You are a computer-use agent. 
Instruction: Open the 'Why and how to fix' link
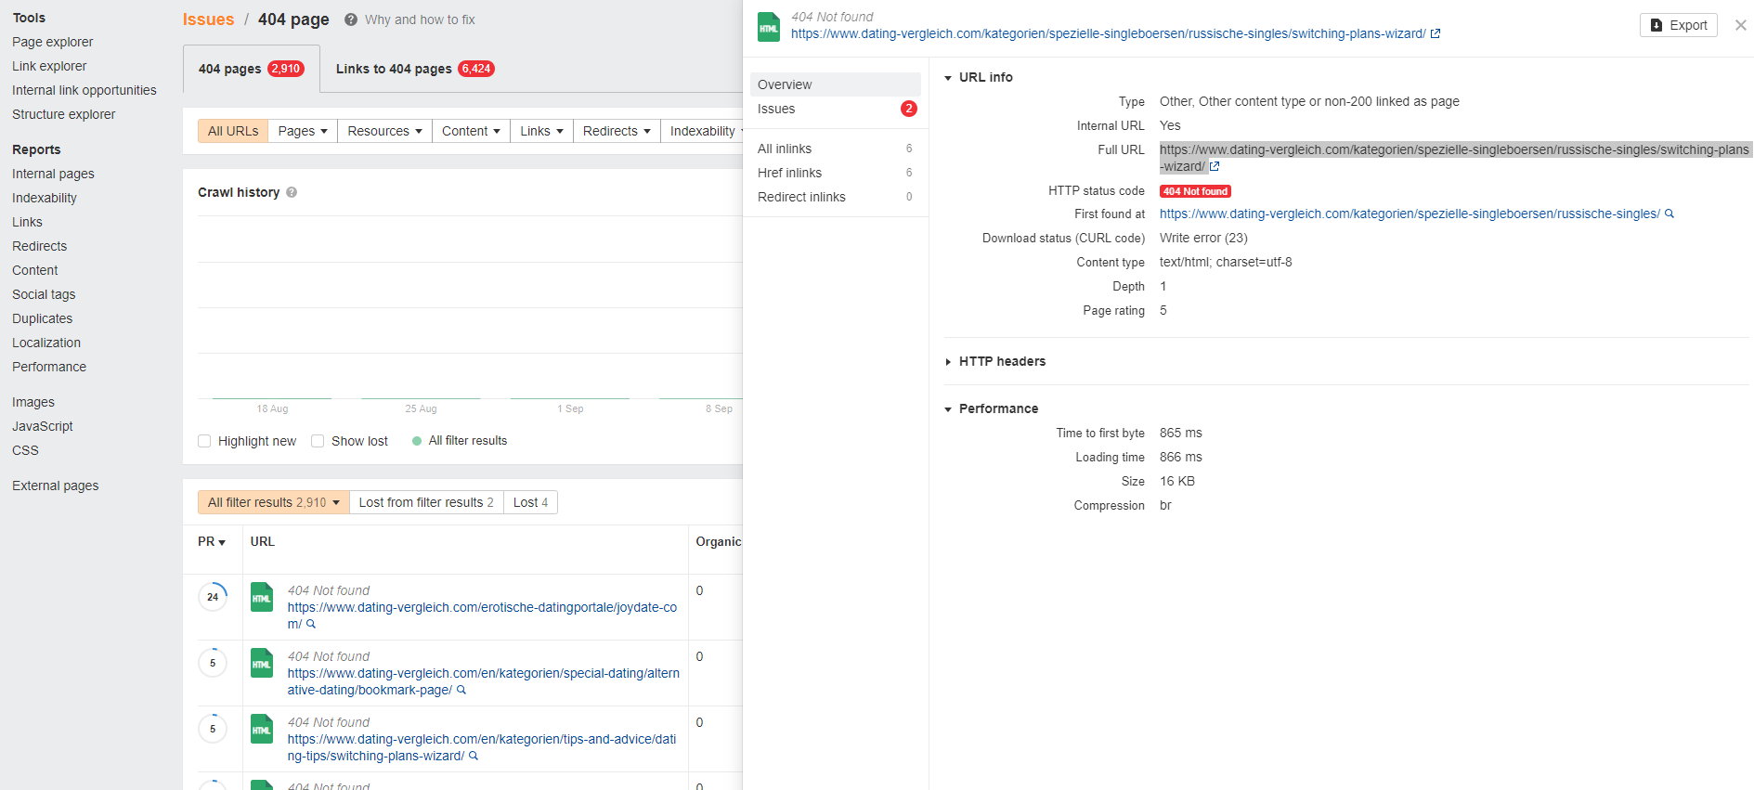pyautogui.click(x=420, y=19)
